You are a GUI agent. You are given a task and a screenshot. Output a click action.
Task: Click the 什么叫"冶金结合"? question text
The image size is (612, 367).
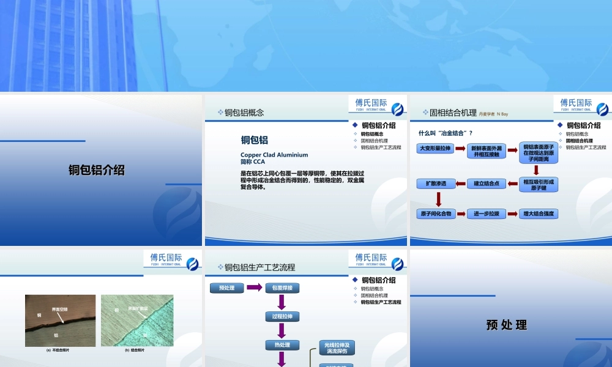pyautogui.click(x=446, y=133)
